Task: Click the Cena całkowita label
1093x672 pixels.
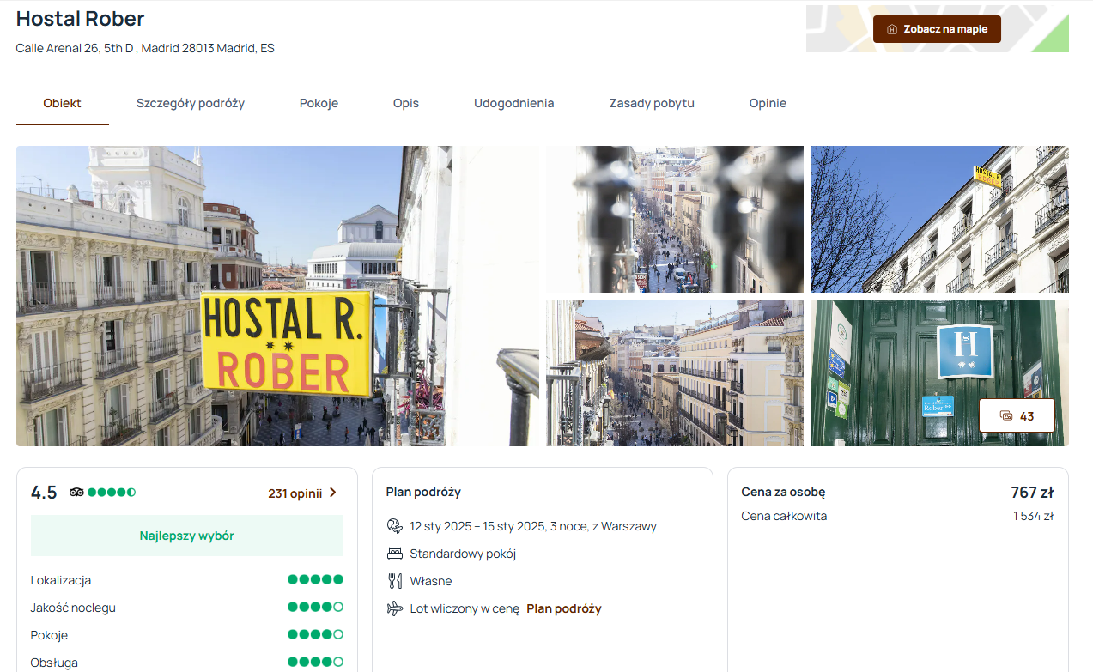Action: tap(784, 516)
